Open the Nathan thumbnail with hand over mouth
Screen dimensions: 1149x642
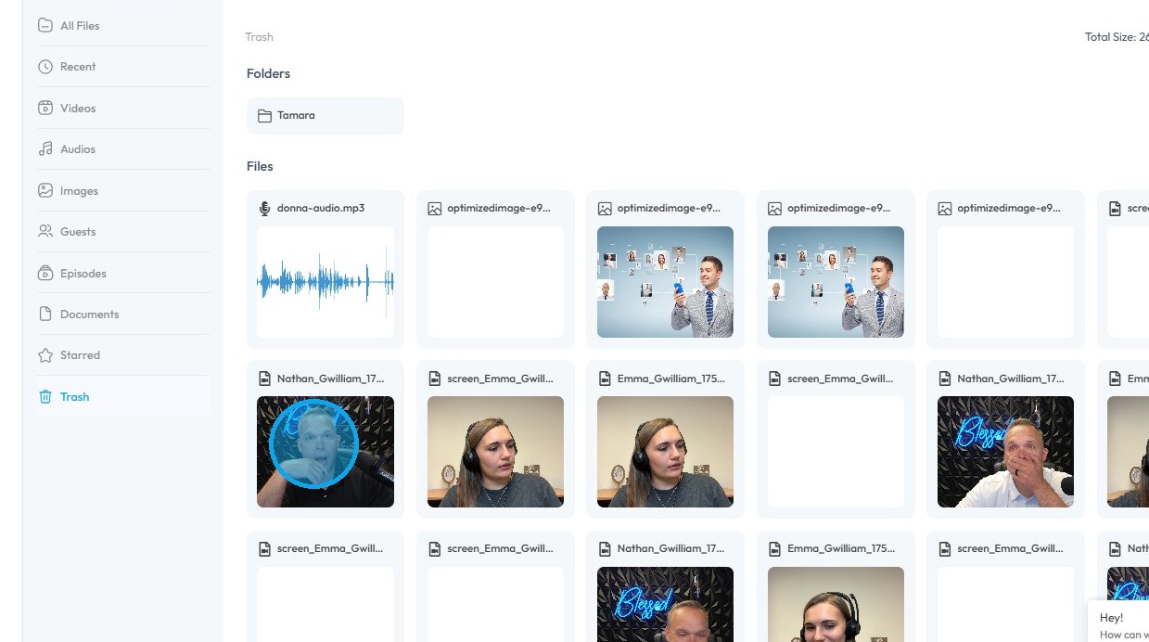1005,452
